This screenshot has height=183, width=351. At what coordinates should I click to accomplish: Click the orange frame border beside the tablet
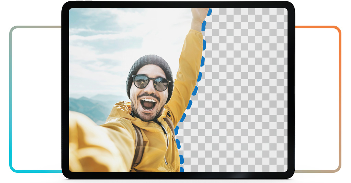pos(339,68)
